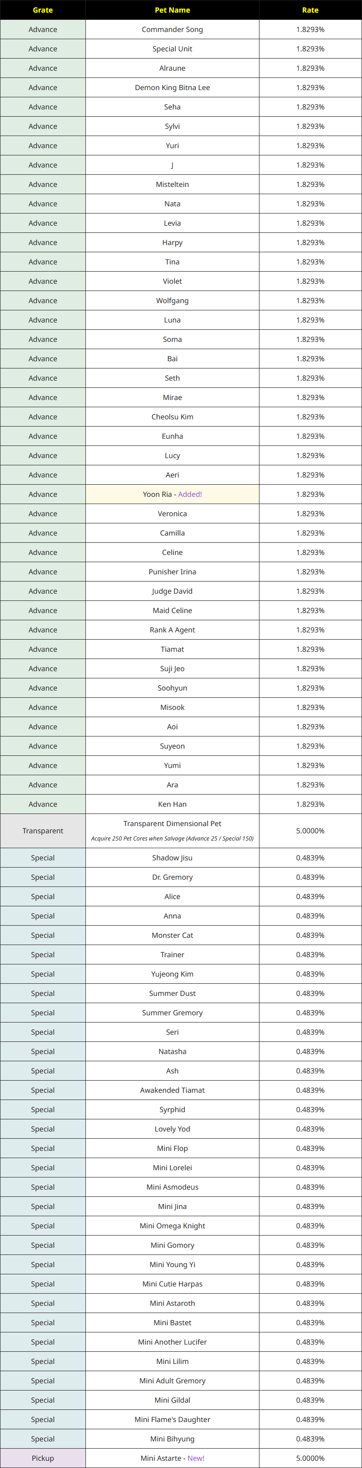Click the Acquire 250 Pet Cores note
The height and width of the screenshot is (1468, 362).
click(x=172, y=838)
